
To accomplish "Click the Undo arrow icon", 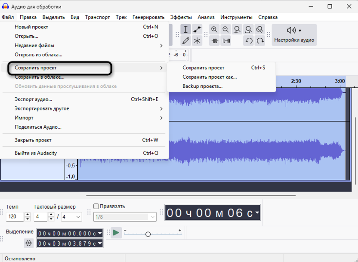I will (248, 41).
